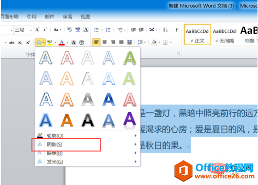258x185 pixels.
Task: Click the Grow Font button
Action: (37, 30)
